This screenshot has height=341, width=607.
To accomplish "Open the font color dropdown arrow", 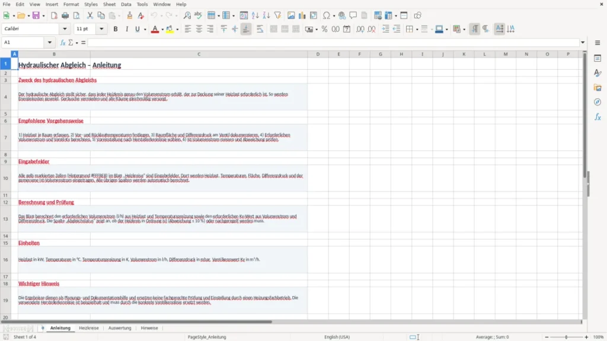I will coord(162,30).
